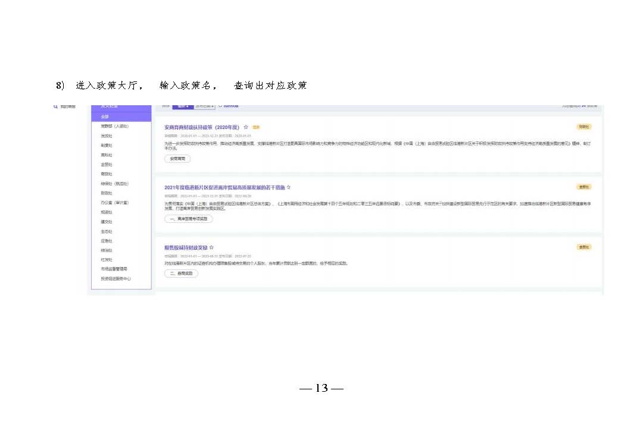The width and height of the screenshot is (643, 428).
Task: Click the search icon beside 我的申报
Action: click(55, 106)
